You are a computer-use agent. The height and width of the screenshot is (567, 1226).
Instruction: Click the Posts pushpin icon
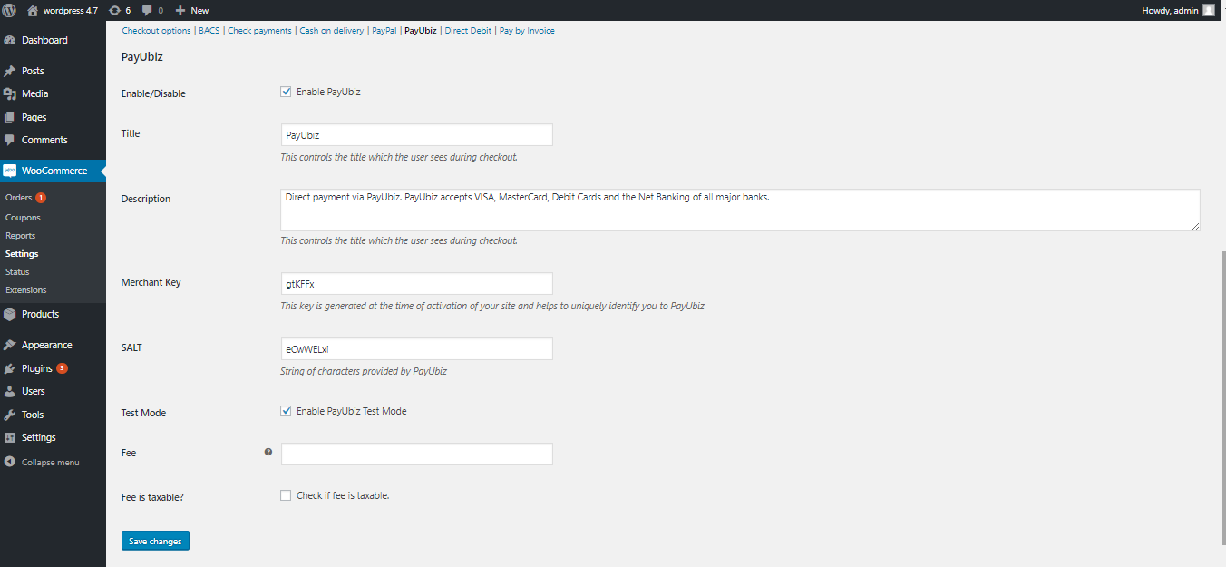[x=9, y=71]
